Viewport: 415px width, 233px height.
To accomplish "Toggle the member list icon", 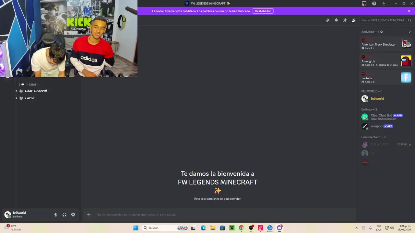I will [x=354, y=20].
